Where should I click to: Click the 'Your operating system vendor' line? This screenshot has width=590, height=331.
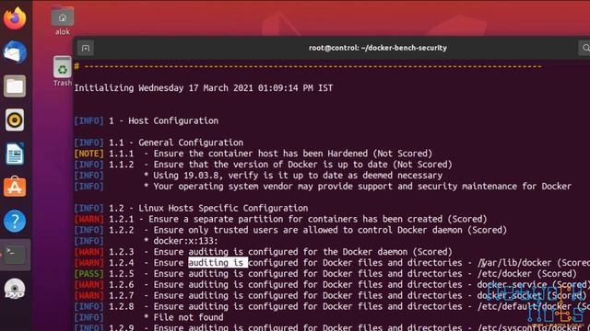(x=323, y=186)
